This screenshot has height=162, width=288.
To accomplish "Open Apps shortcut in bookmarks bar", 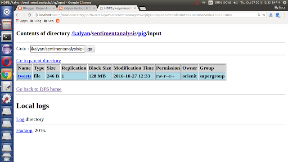I will (x=22, y=21).
